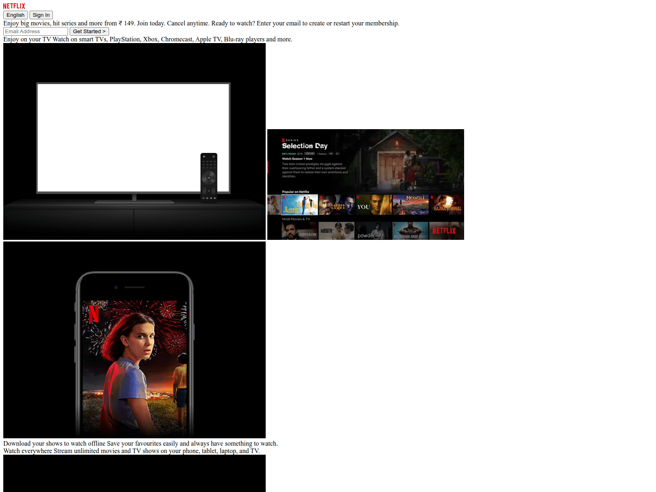Click the Netflix N icon above Selection Day

click(283, 140)
